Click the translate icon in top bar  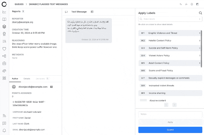(181, 4)
